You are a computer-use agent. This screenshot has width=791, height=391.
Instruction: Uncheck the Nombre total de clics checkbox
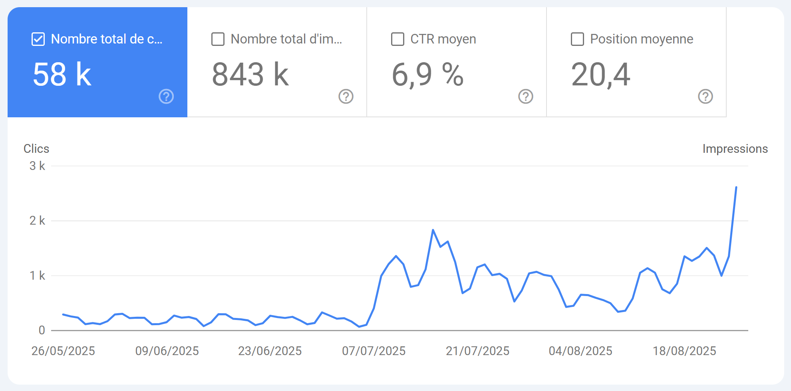pyautogui.click(x=38, y=39)
